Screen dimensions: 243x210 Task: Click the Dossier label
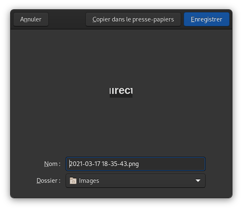48,181
